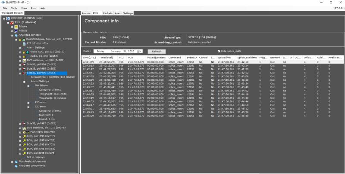Open the Tools menu

coord(14,8)
